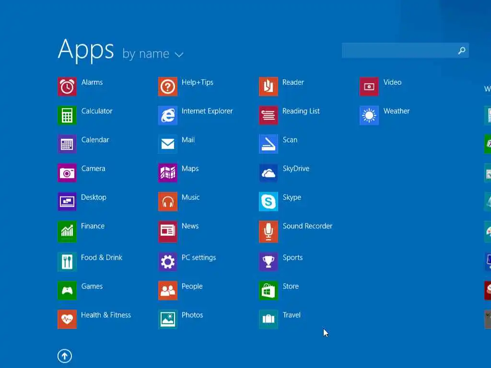Launch the Scan app icon
The width and height of the screenshot is (491, 368).
tap(269, 144)
